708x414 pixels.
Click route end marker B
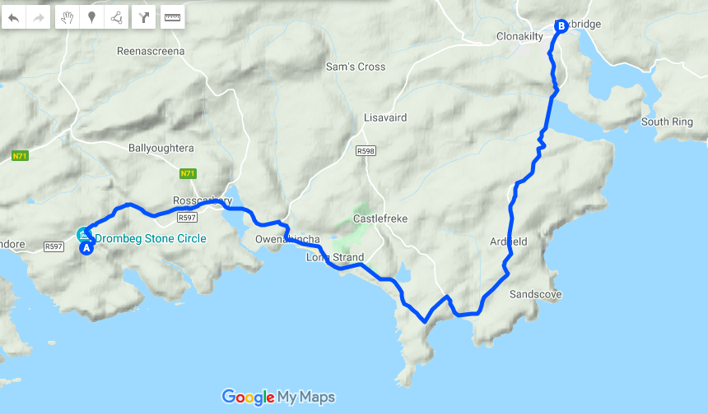coord(561,26)
